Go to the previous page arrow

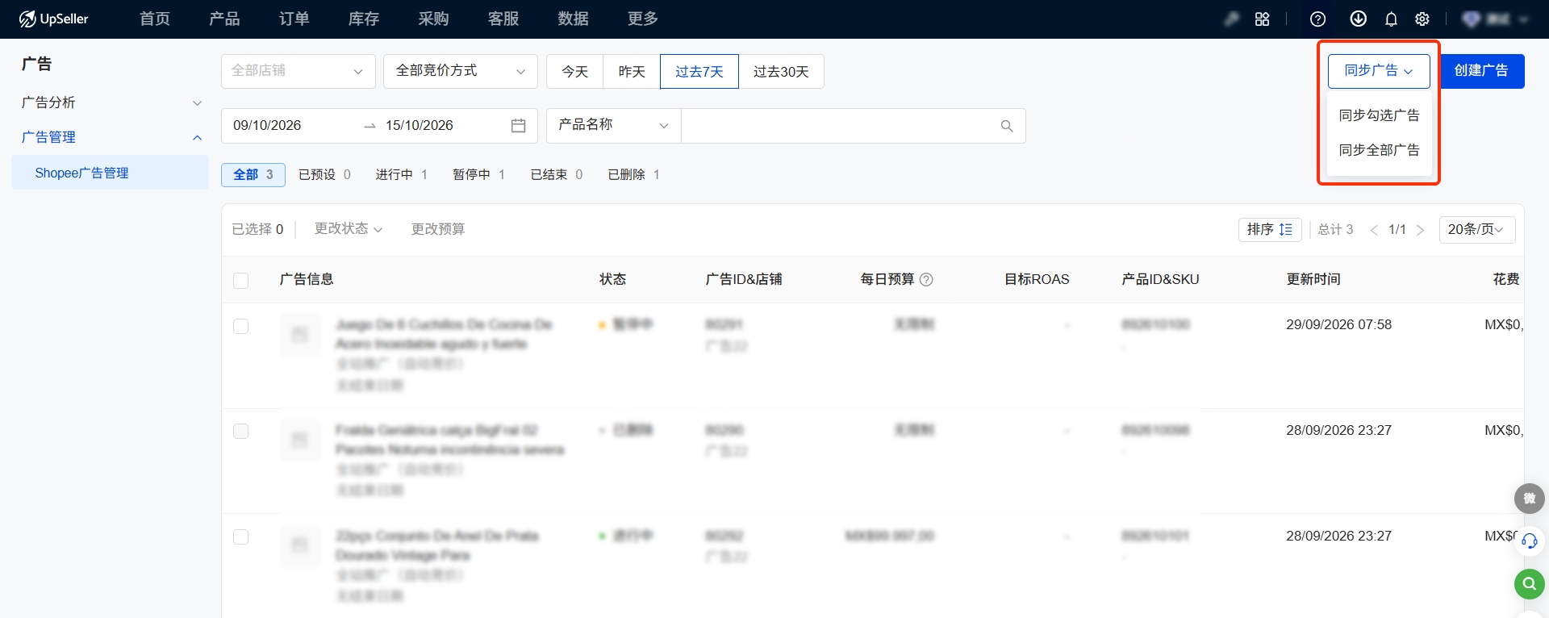coord(1374,230)
